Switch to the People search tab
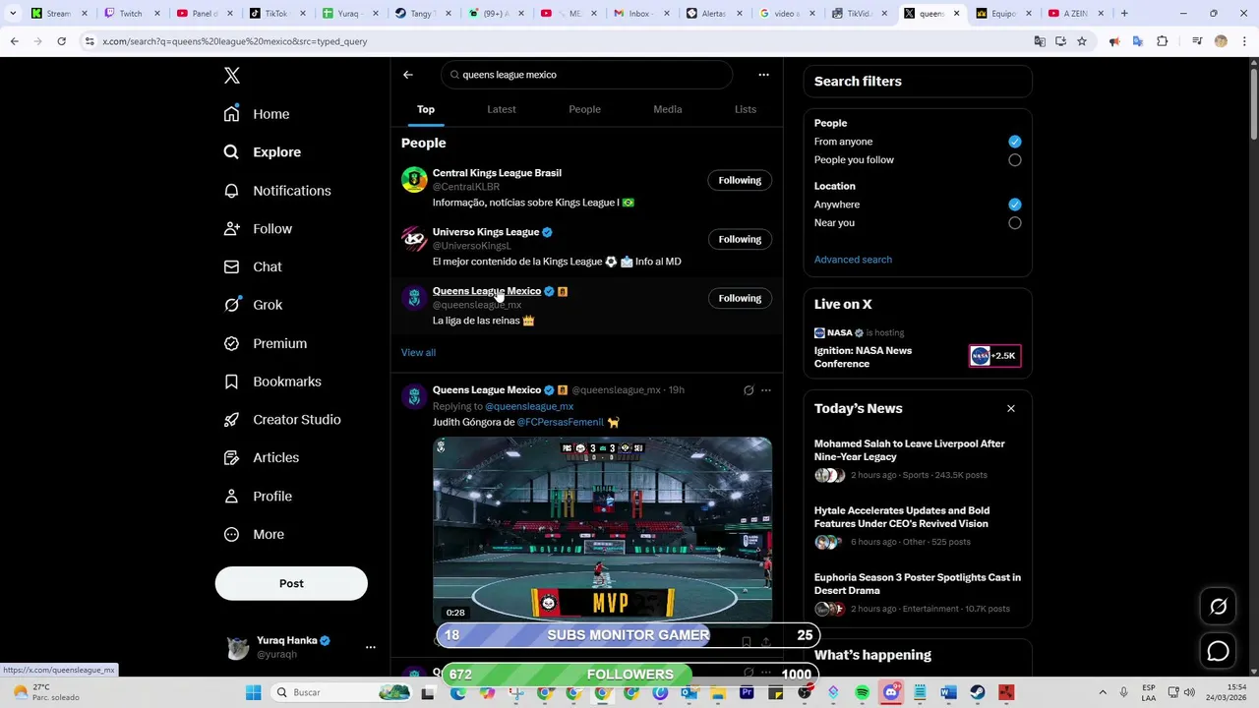The height and width of the screenshot is (708, 1259). point(584,109)
